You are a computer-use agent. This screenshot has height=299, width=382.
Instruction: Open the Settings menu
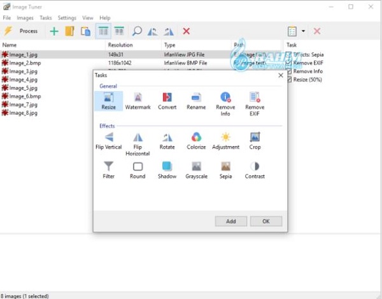click(67, 18)
